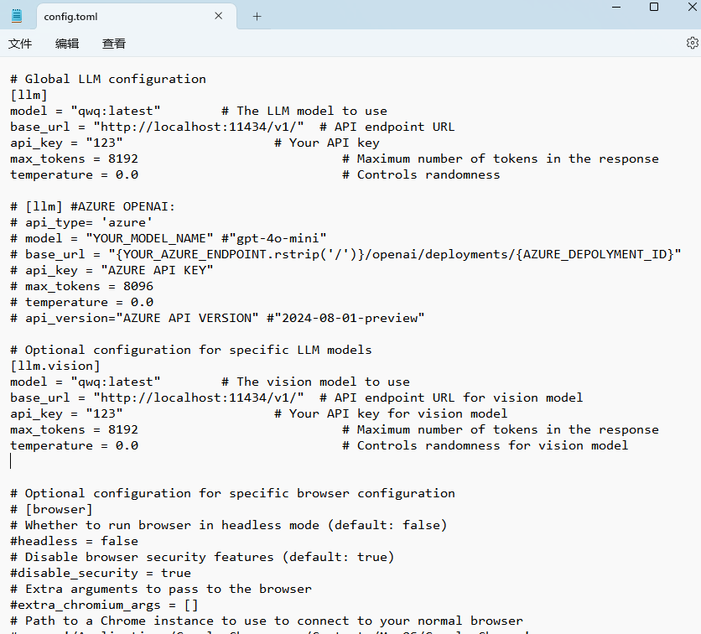
Task: Click '# temperature = 0.0' commented line
Action: pyautogui.click(x=82, y=302)
